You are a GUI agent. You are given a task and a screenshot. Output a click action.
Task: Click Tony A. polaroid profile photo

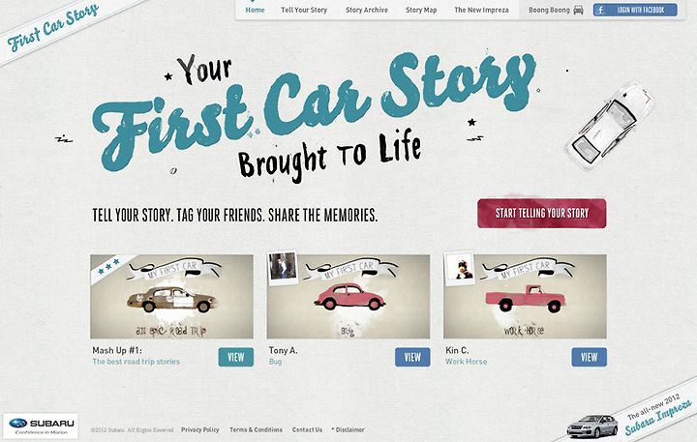click(x=283, y=267)
